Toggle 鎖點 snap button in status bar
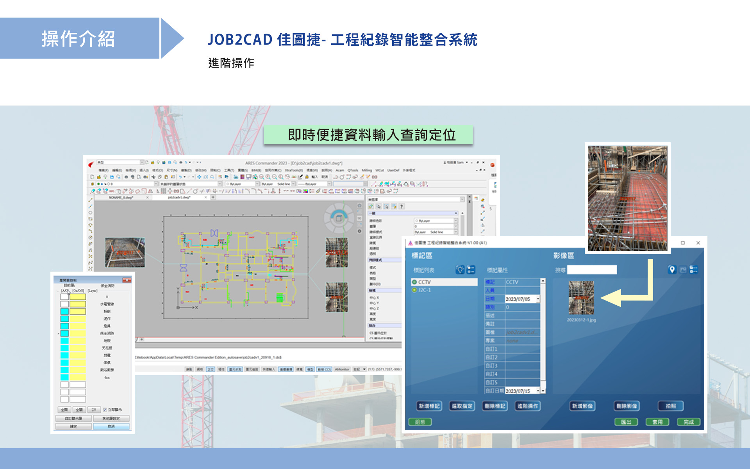The width and height of the screenshot is (750, 469). (189, 369)
